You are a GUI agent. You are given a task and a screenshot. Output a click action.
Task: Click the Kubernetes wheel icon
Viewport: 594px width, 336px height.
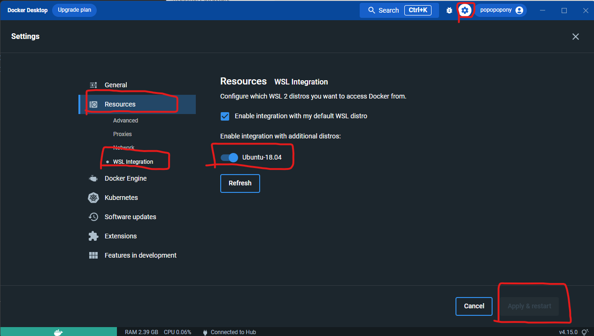93,198
